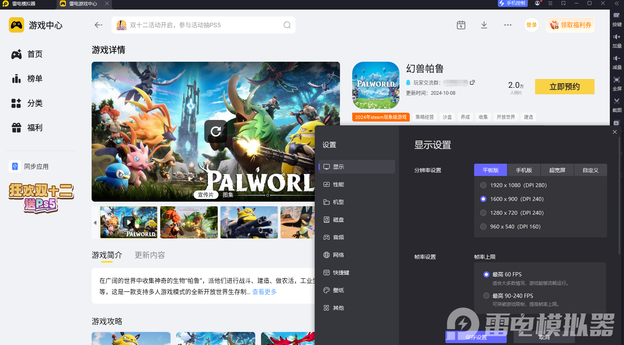This screenshot has width=624, height=345.
Task: Click the user account icon in title bar
Action: pyautogui.click(x=537, y=3)
